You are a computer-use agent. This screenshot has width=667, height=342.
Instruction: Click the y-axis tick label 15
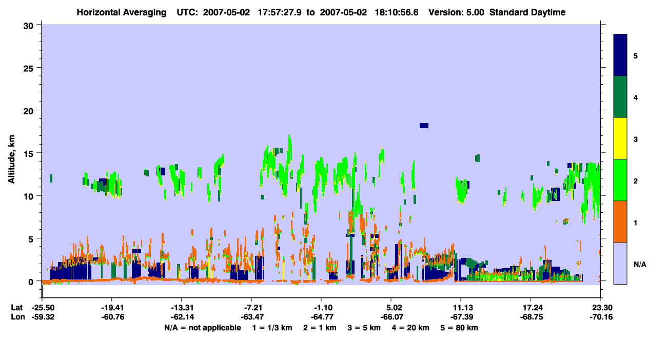click(30, 153)
